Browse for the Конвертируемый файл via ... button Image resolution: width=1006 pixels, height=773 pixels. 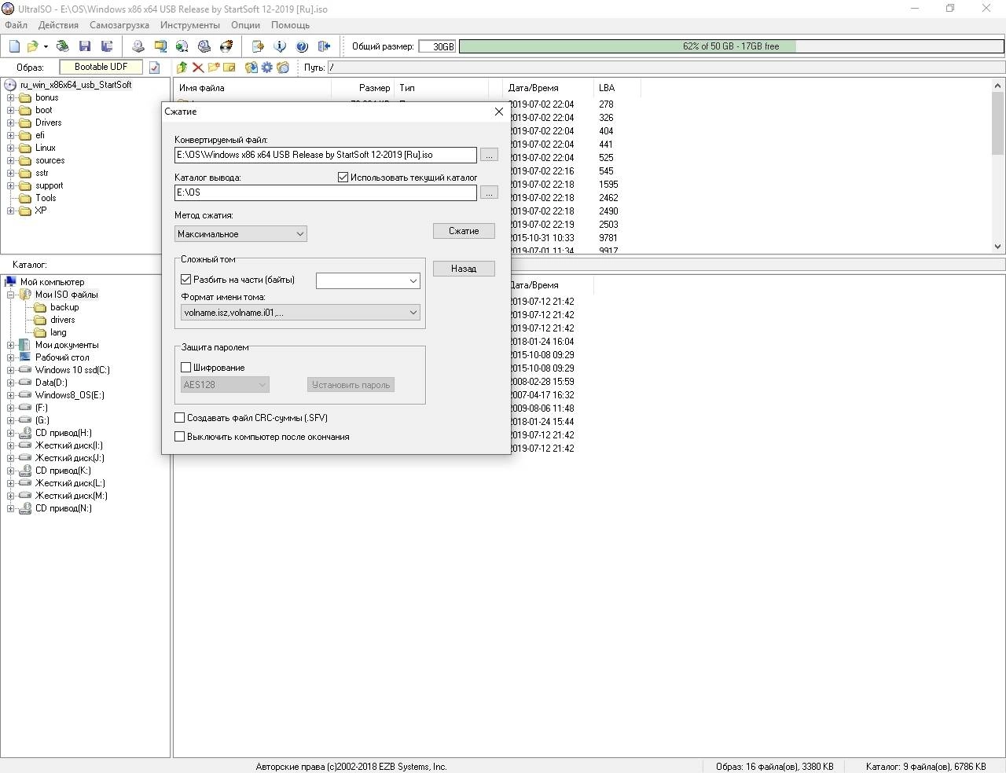[489, 155]
